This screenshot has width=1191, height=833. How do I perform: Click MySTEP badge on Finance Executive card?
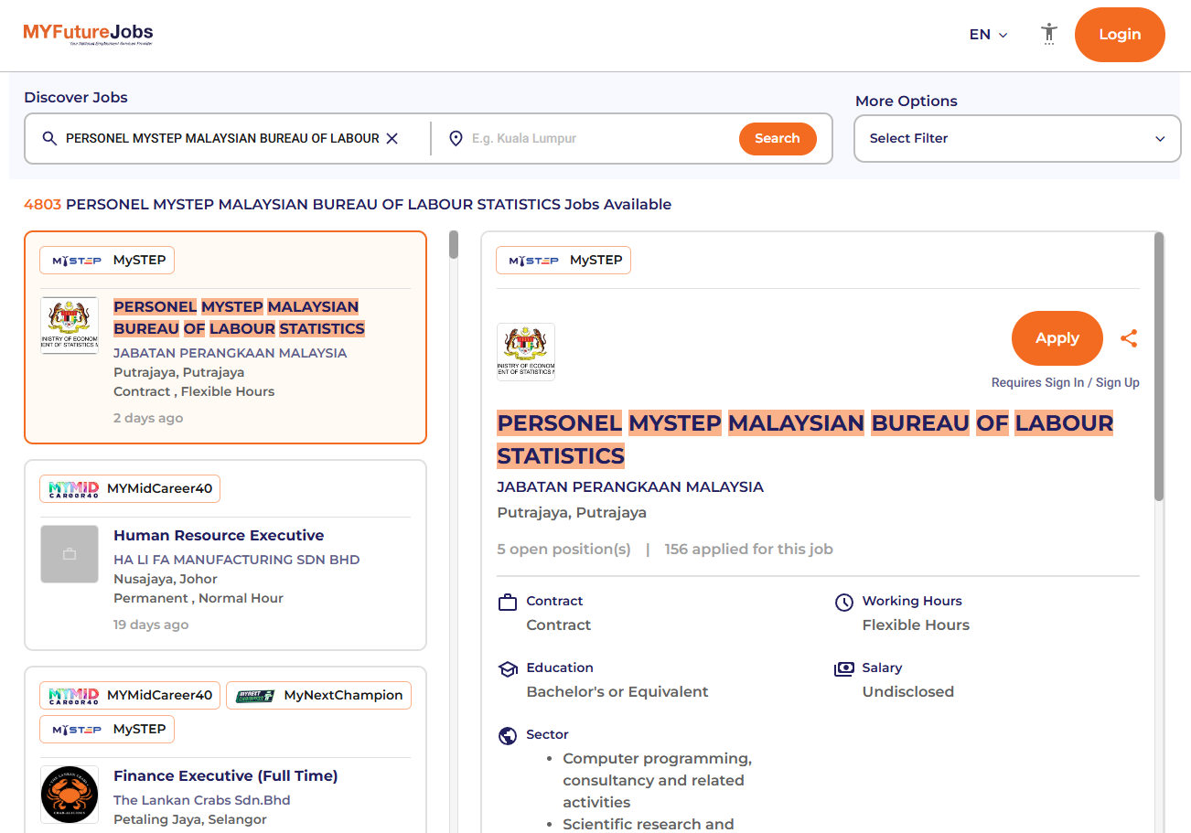107,730
